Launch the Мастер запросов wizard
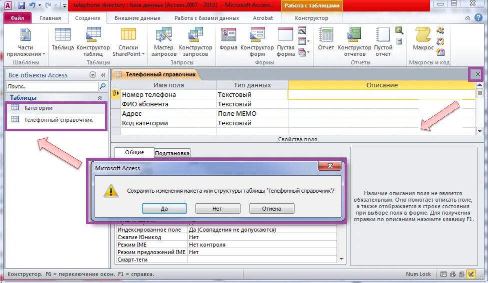The height and width of the screenshot is (283, 488). 163,42
